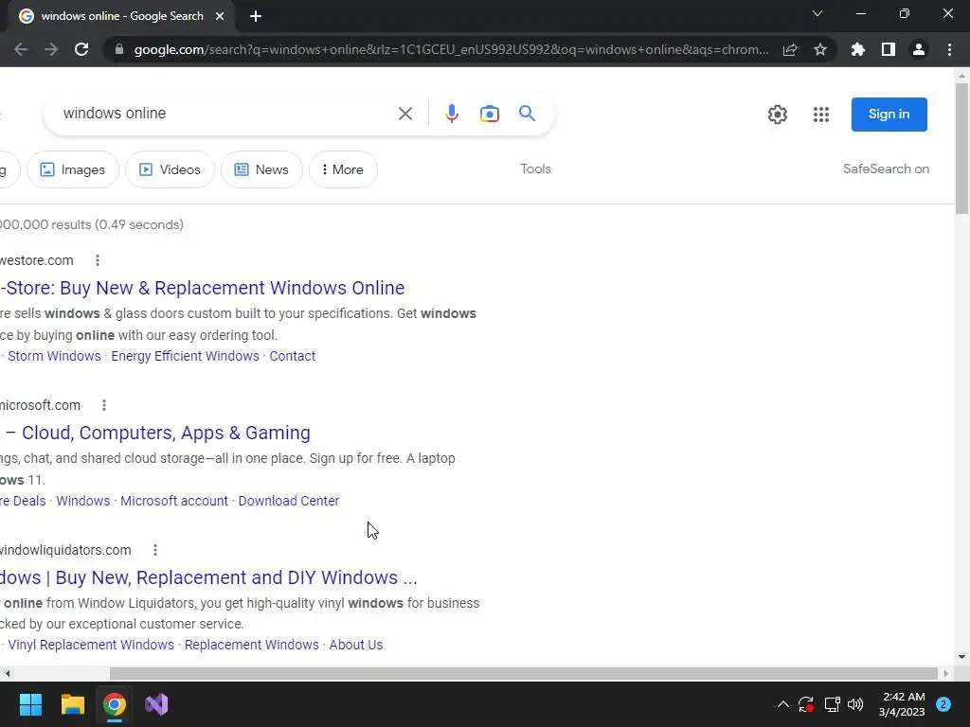
Task: Sign in to Google
Action: point(889,115)
